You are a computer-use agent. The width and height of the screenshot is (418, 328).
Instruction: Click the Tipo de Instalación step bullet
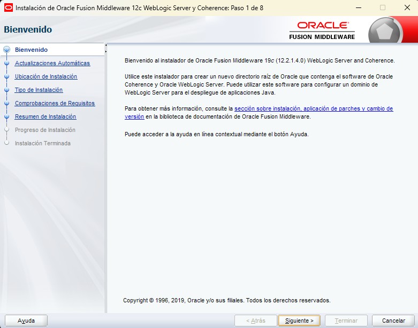[x=6, y=90]
